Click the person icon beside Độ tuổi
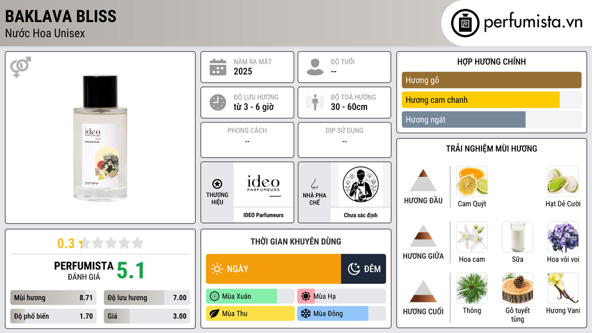Screen dimensions: 592x333 coord(315,67)
